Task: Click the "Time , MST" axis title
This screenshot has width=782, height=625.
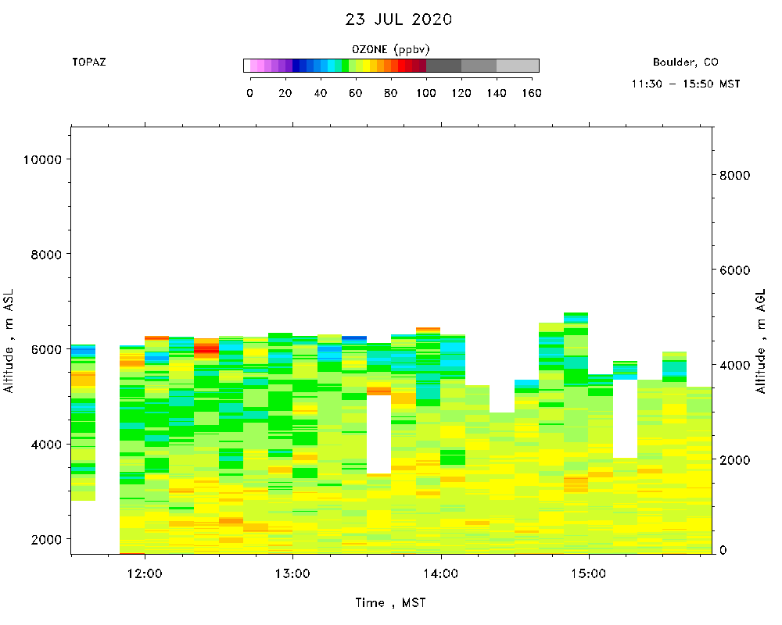Action: [x=390, y=603]
